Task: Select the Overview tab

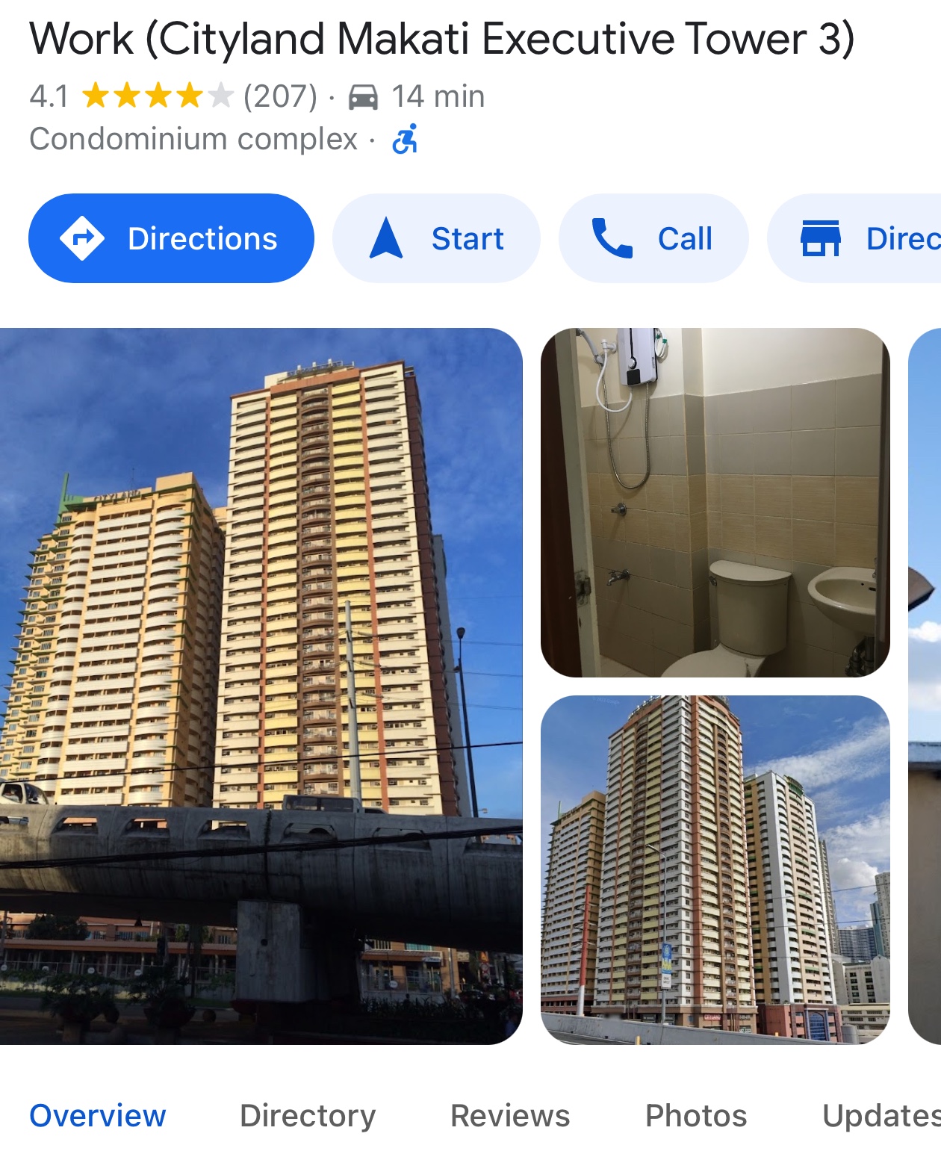Action: [x=98, y=1115]
